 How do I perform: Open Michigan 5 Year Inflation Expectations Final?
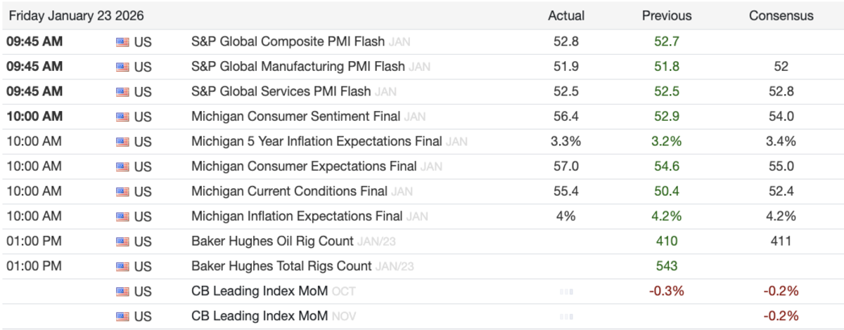(316, 142)
